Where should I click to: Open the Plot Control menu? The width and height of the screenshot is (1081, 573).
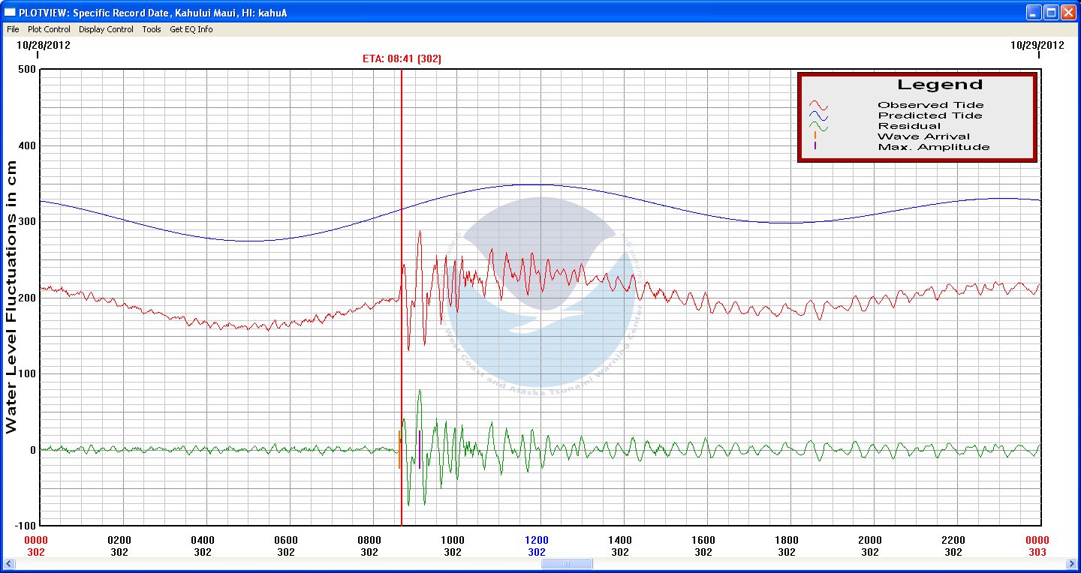[49, 29]
